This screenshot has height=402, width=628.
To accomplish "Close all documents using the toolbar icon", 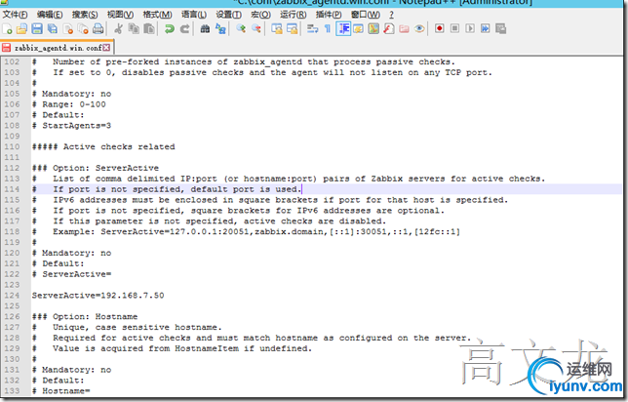I will coord(83,29).
